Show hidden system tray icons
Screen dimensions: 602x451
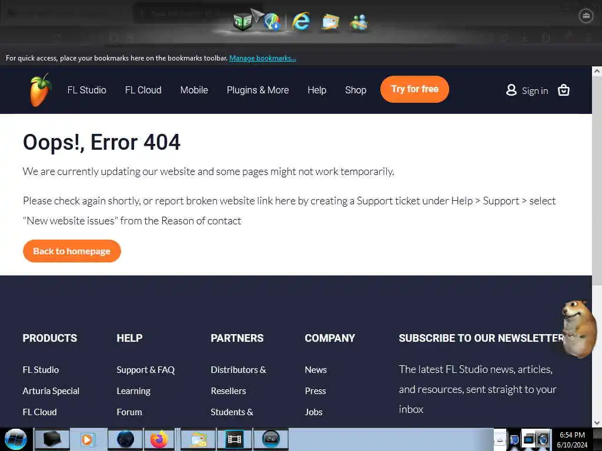(x=500, y=440)
